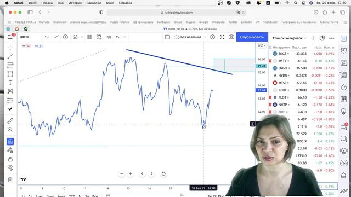Create an alert with the alarm-clock icon
Screen dimensions: 351x197
click(x=99, y=37)
